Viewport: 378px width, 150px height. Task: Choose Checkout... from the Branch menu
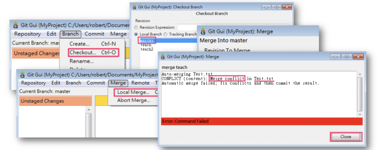[93, 52]
